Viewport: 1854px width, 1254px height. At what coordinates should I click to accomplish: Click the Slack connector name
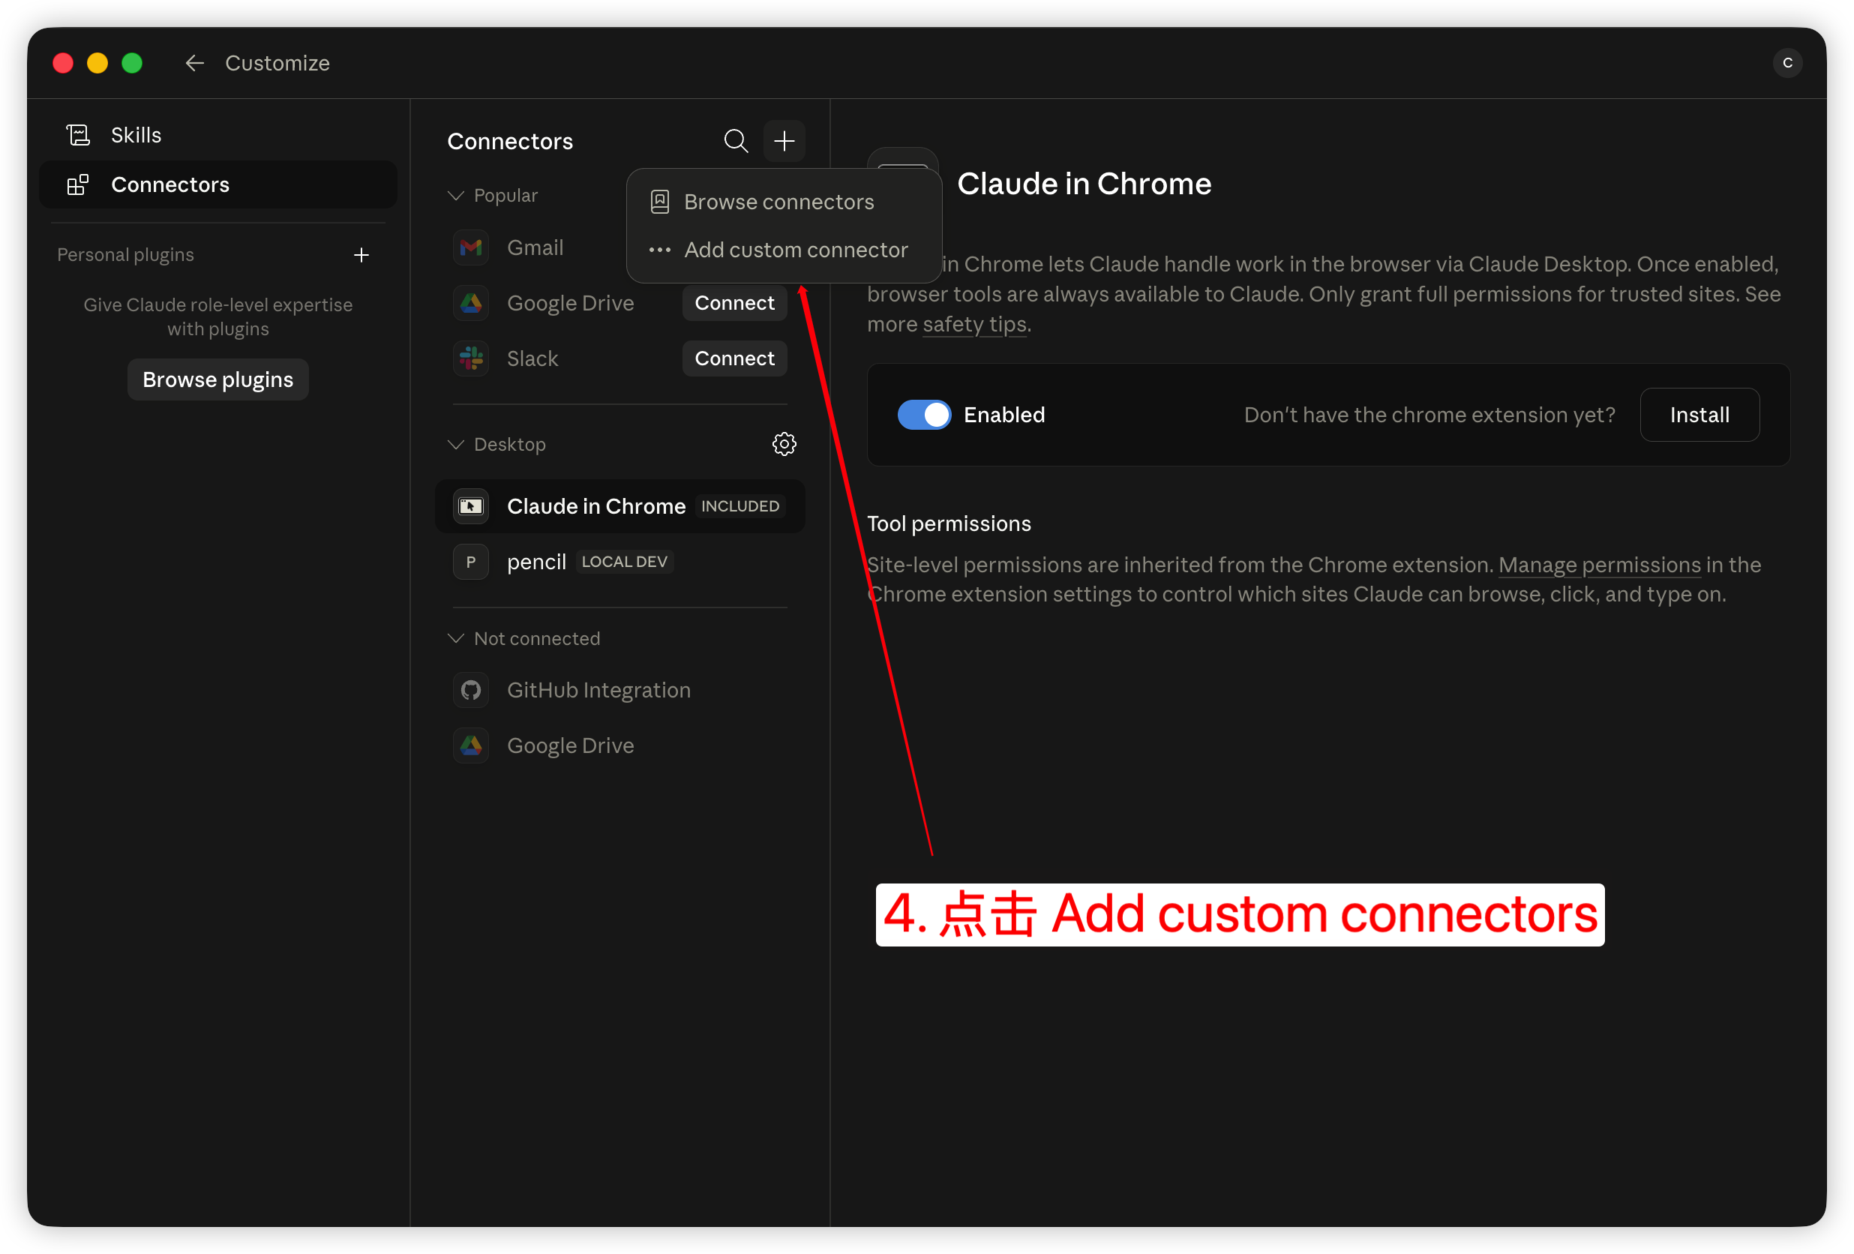click(x=532, y=358)
